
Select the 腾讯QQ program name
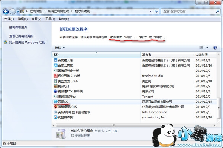coord(64,86)
